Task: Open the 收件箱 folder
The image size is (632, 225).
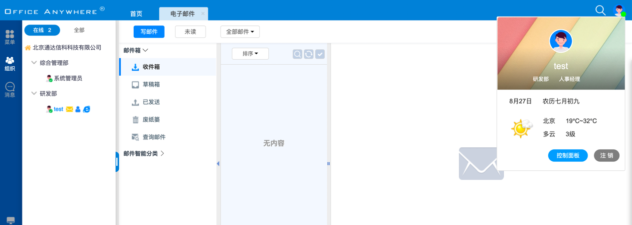Action: tap(168, 67)
